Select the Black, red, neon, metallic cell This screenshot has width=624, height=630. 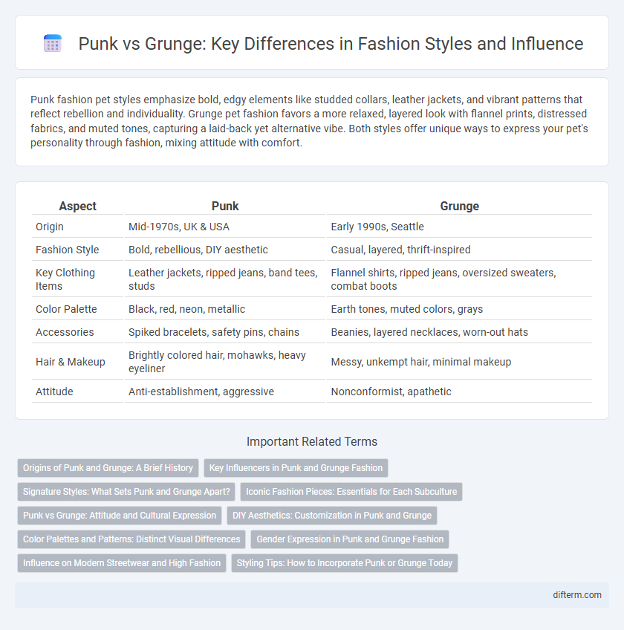225,309
